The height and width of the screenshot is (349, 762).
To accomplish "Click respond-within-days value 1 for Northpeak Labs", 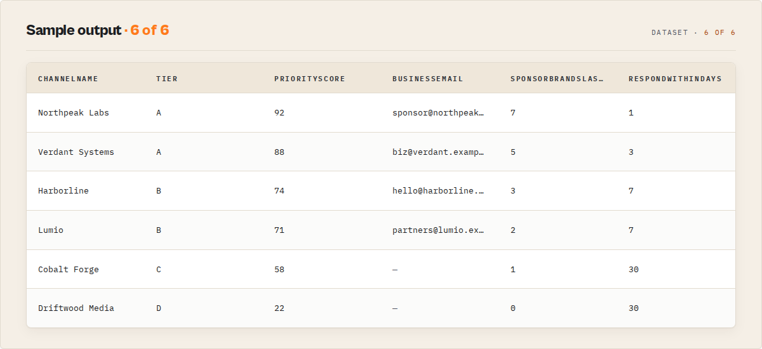I will coord(631,113).
